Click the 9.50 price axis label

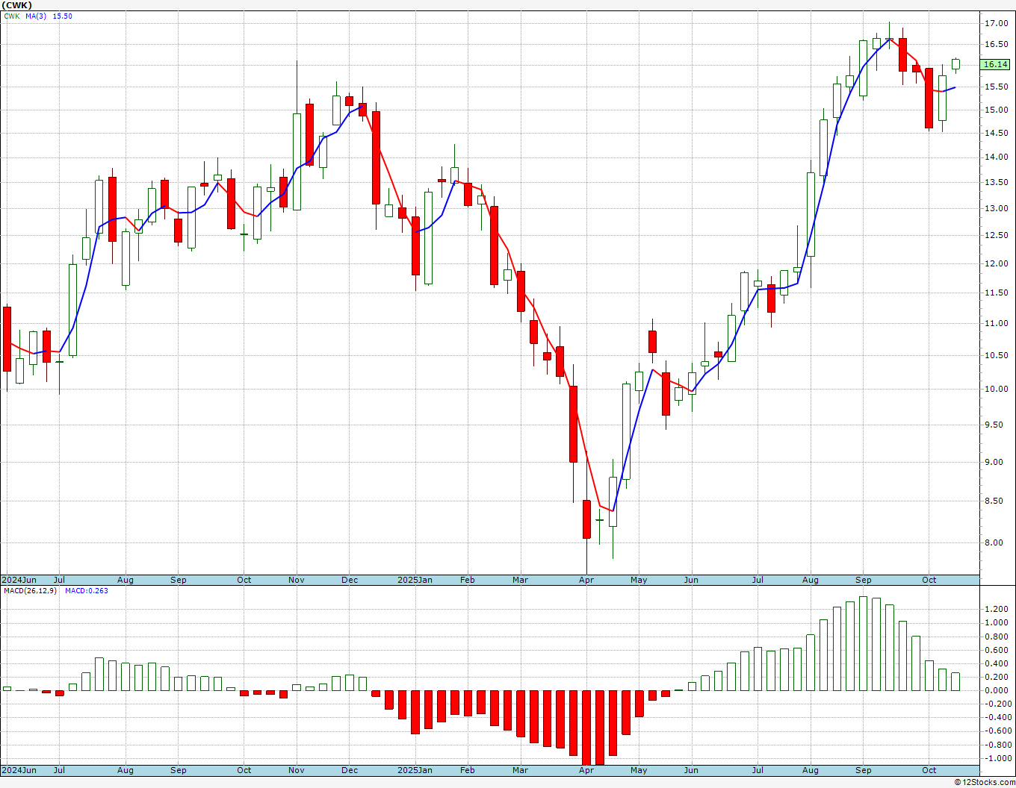pyautogui.click(x=996, y=425)
